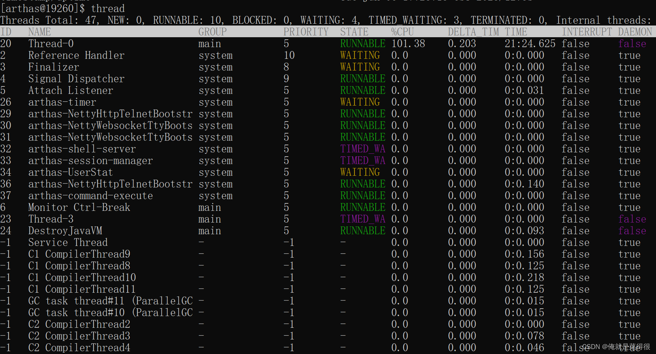656x354 pixels.
Task: Click the 101.38 CPU value
Action: (x=408, y=44)
